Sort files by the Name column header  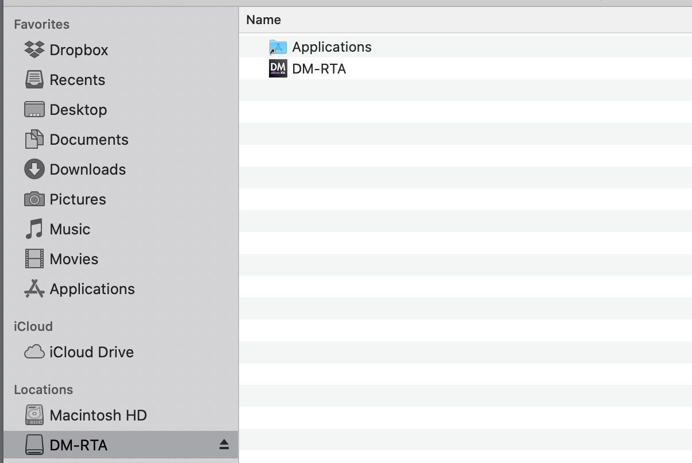(466, 20)
